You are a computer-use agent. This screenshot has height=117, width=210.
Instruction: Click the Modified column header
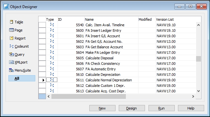(x=147, y=19)
